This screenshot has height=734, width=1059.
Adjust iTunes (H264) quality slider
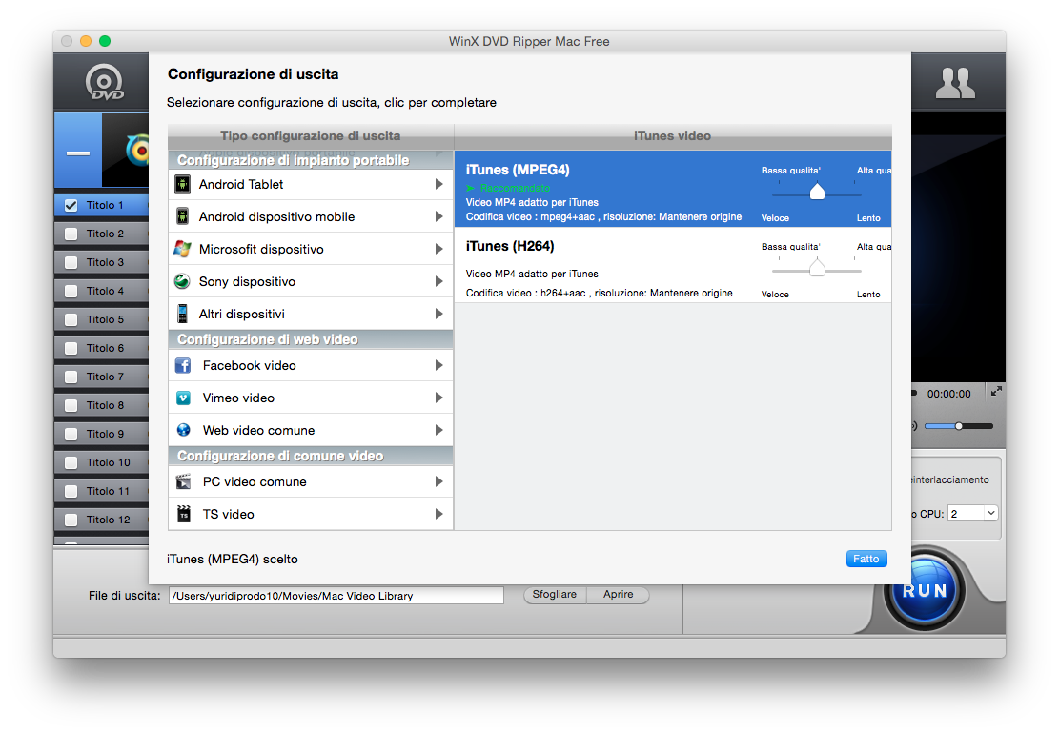817,269
